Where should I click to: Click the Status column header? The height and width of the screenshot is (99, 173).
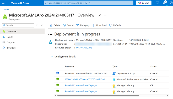pos(153,66)
